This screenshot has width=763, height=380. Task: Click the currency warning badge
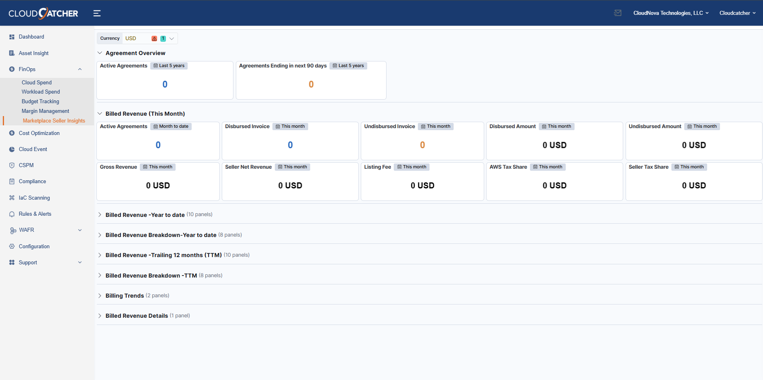(x=154, y=38)
